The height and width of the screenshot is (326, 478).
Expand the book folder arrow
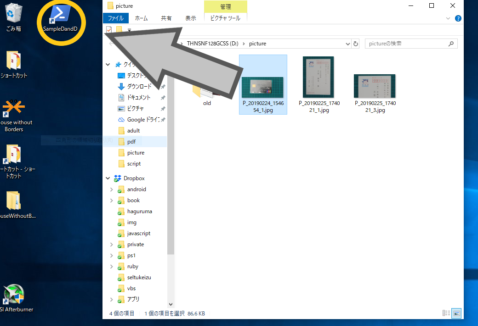tap(112, 201)
